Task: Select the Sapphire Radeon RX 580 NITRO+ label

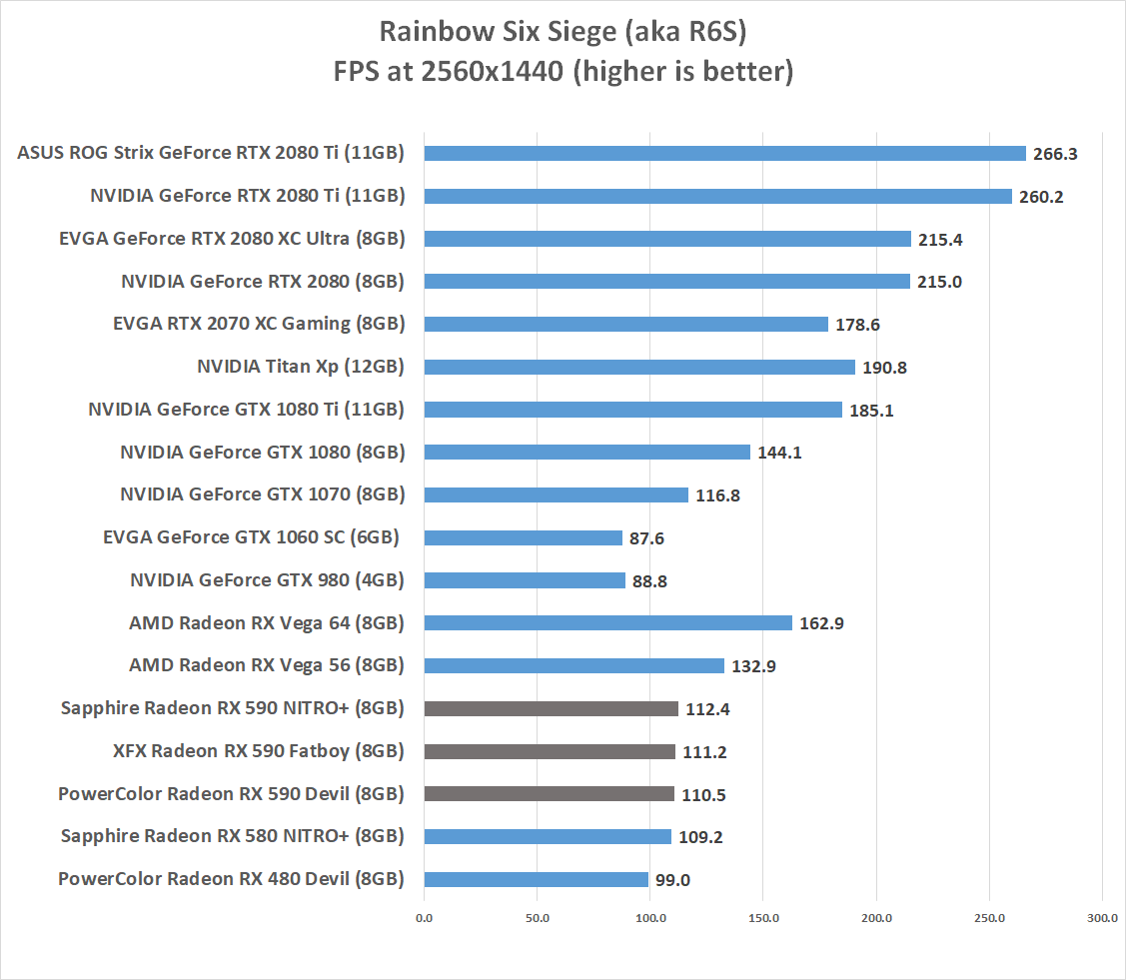Action: coord(232,836)
